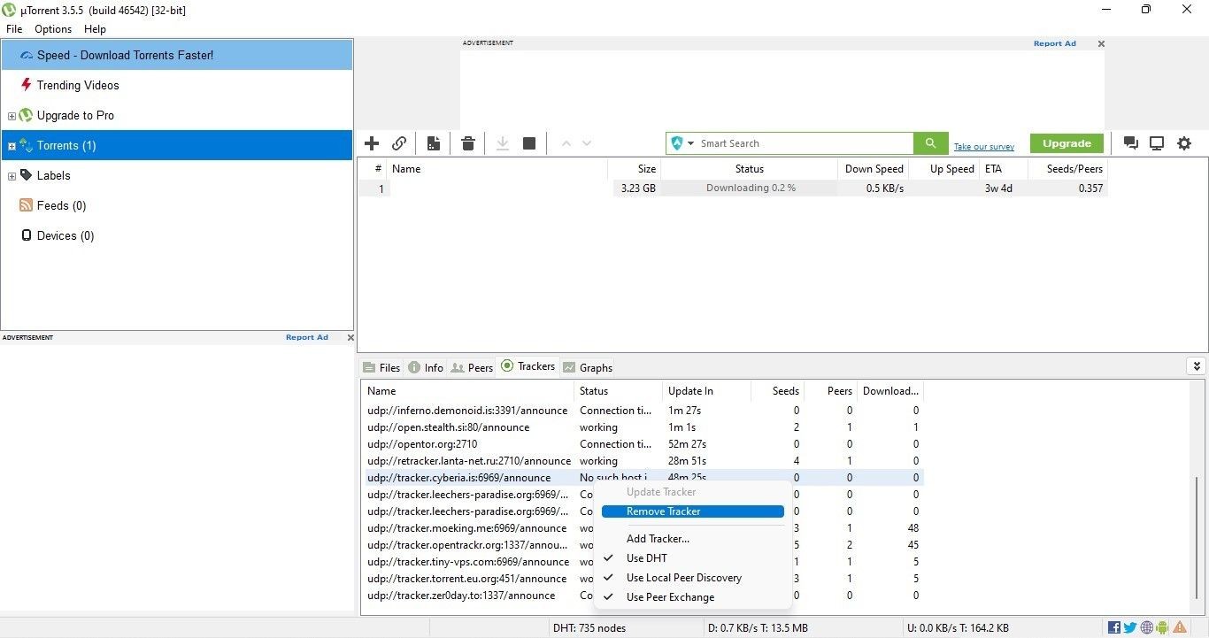1209x638 pixels.
Task: Click the Remove torrent trash icon
Action: click(468, 143)
